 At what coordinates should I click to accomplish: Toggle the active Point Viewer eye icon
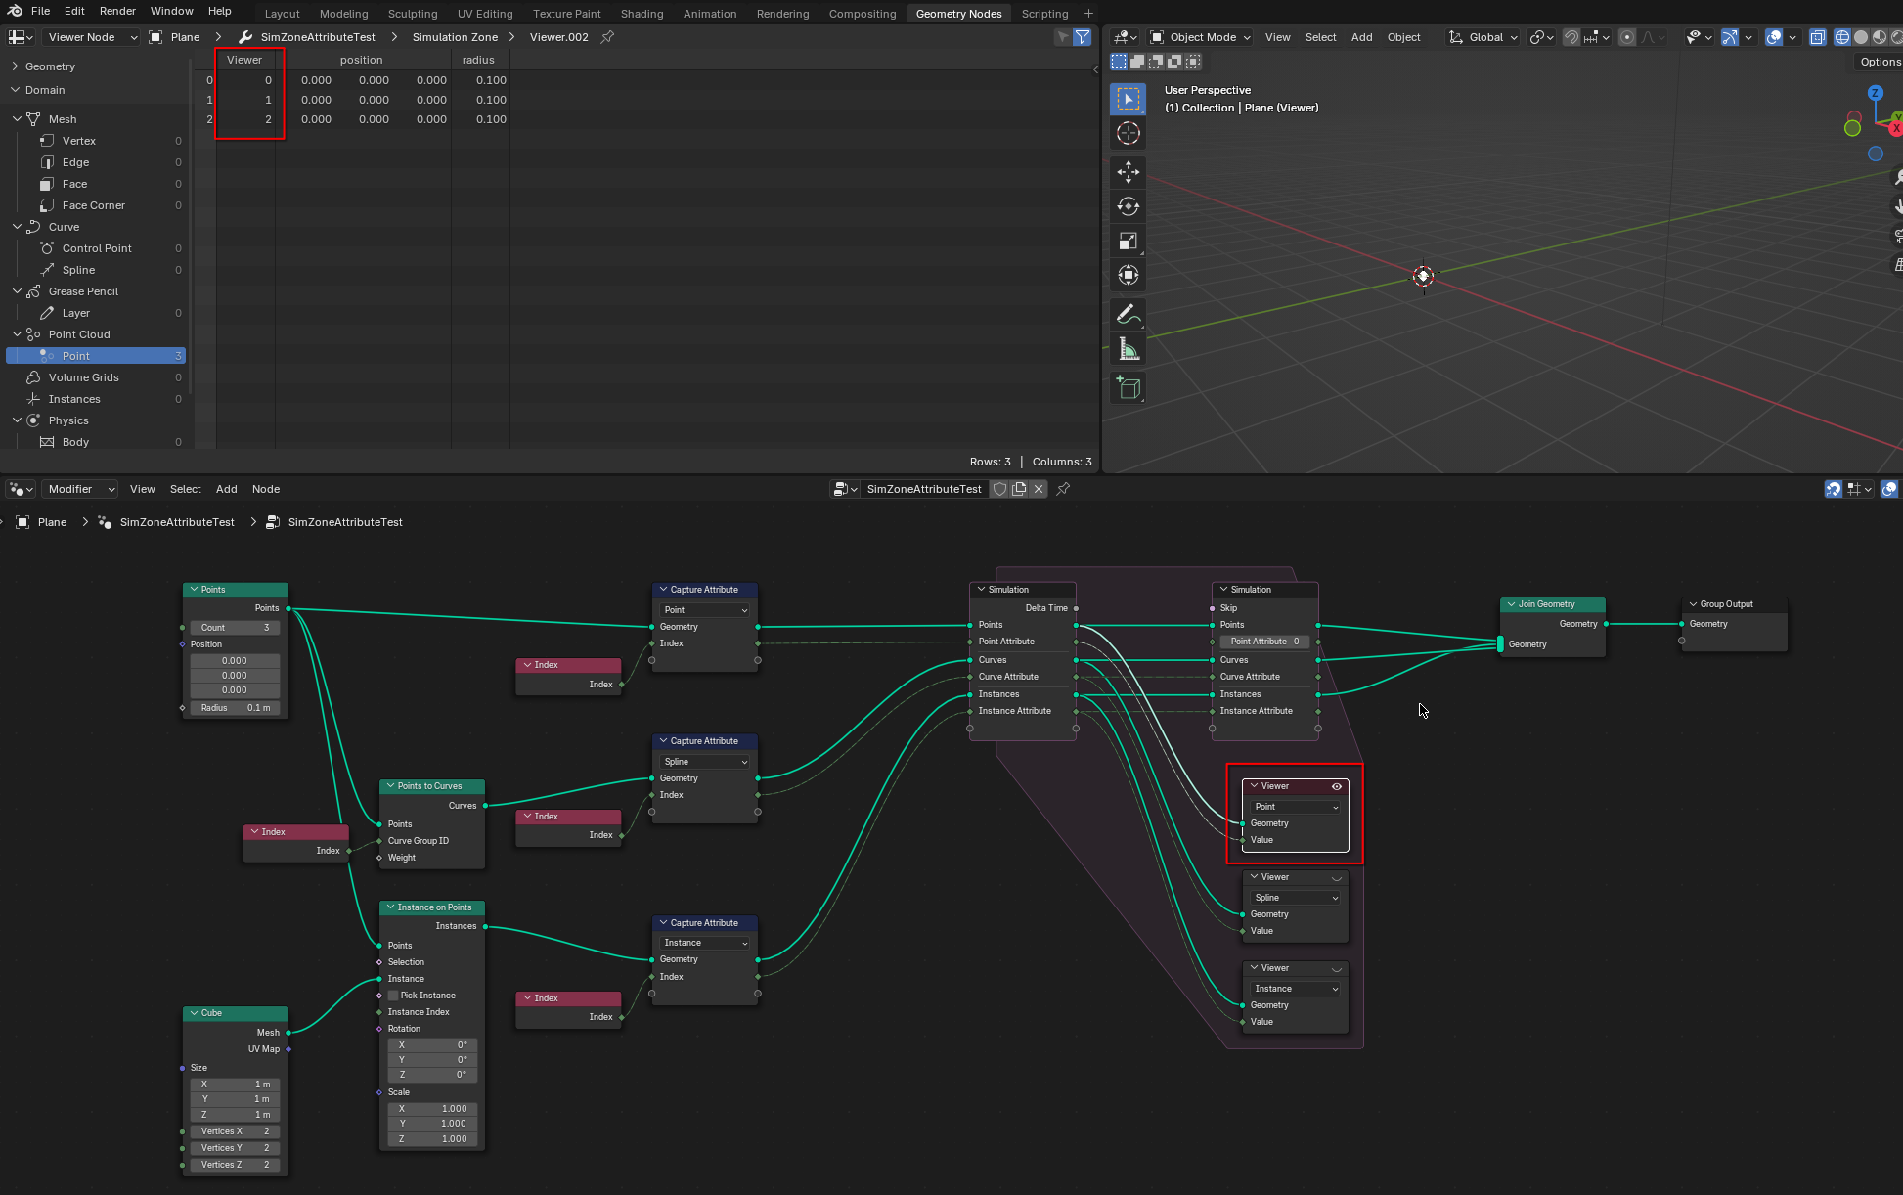click(x=1336, y=786)
